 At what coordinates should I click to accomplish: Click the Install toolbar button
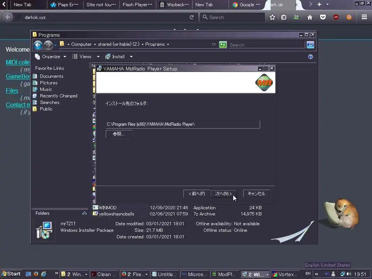(115, 57)
